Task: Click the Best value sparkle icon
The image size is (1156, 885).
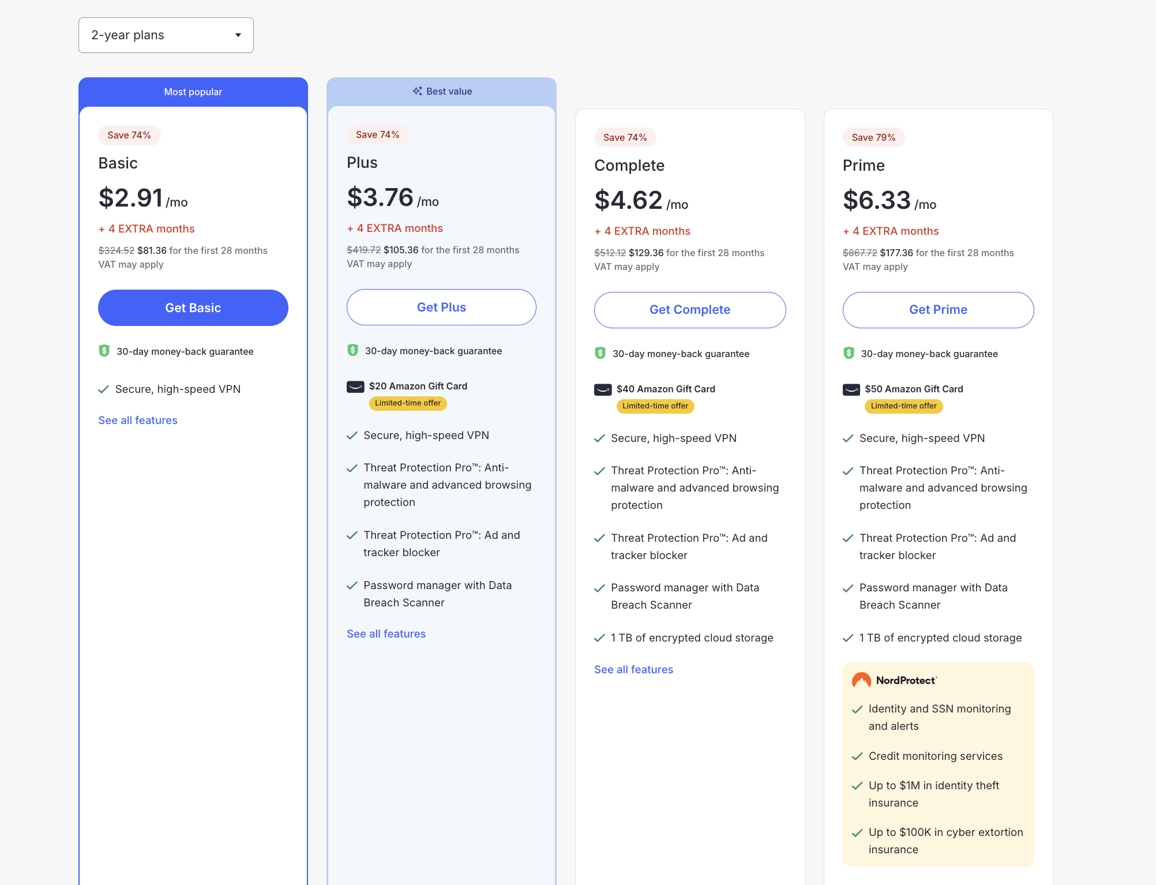Action: coord(418,91)
